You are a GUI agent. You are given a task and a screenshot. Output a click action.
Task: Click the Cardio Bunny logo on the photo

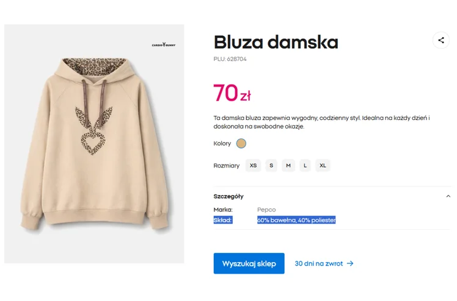pos(163,44)
